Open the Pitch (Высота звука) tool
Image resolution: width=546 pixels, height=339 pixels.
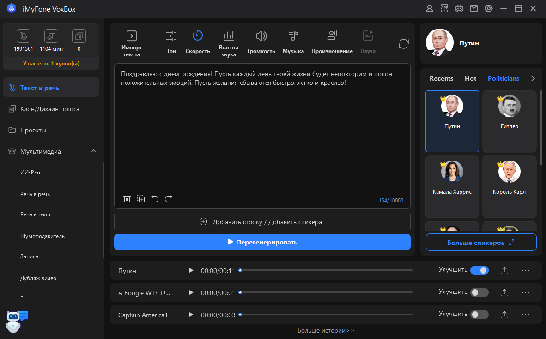click(229, 43)
